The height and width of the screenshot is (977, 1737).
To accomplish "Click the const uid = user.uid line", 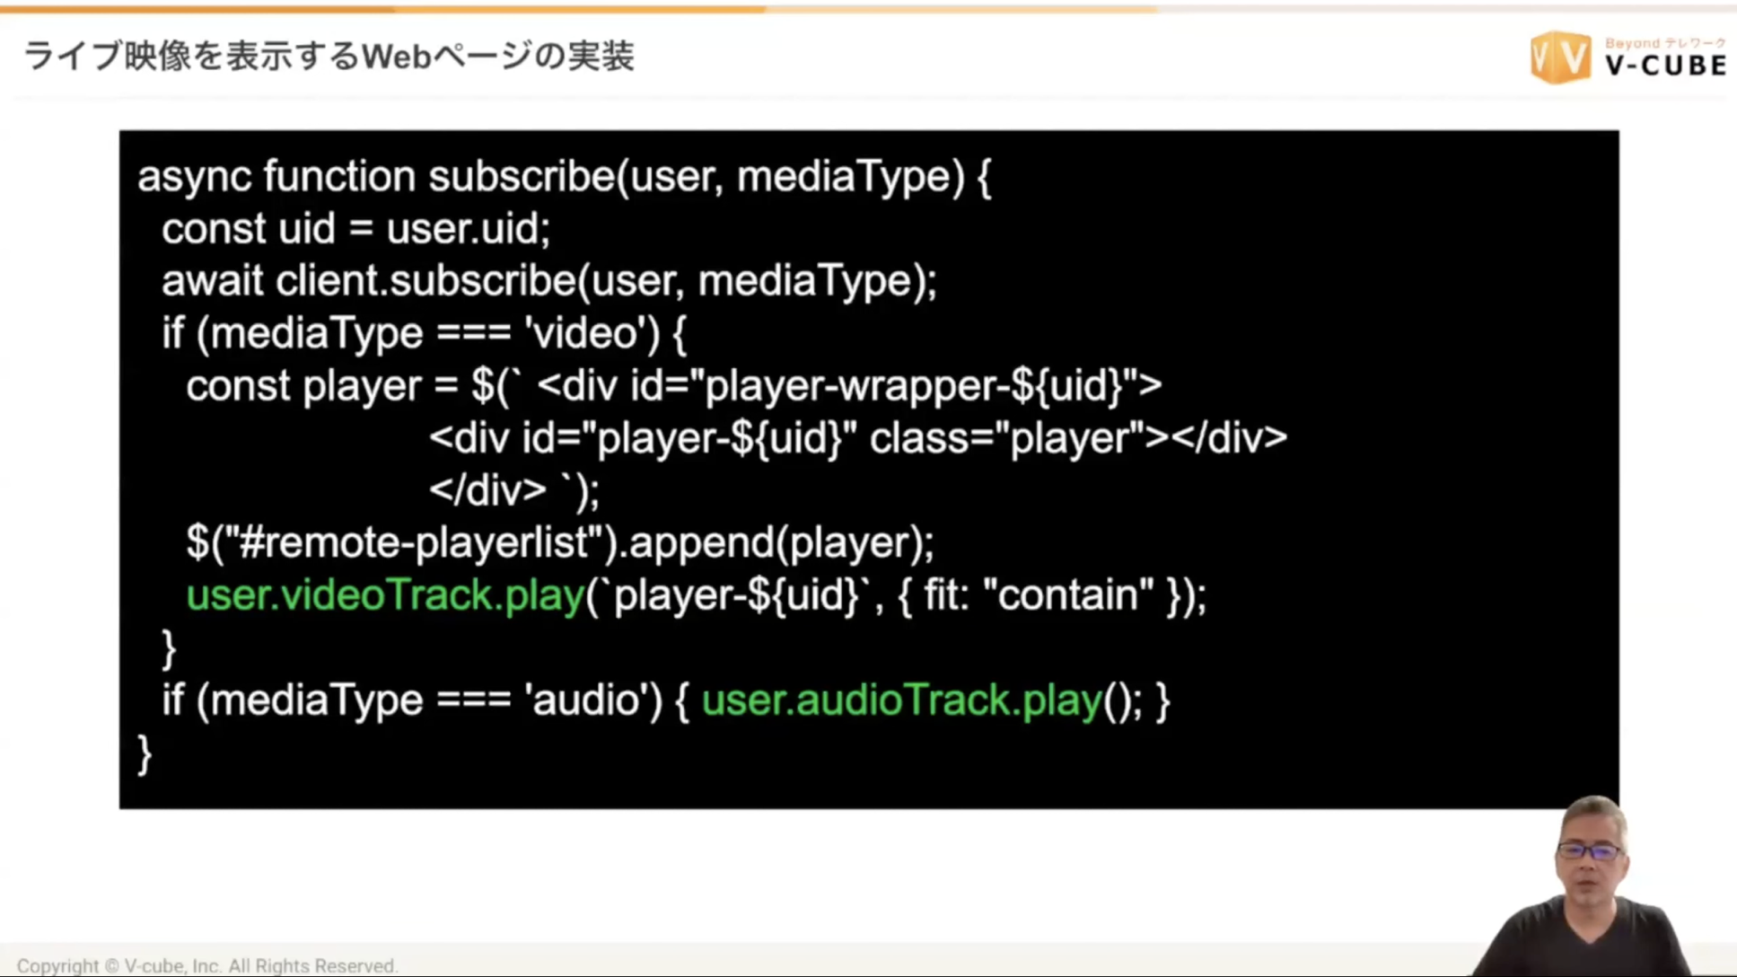I will point(355,228).
